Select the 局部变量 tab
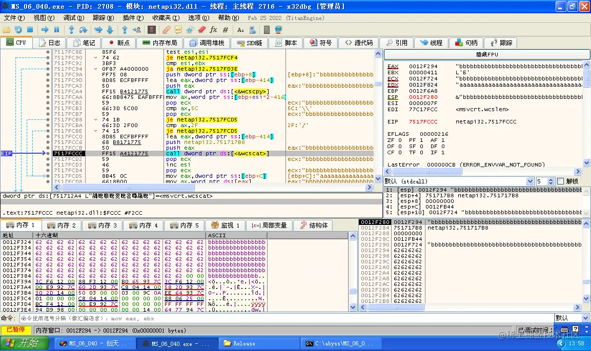Image resolution: width=591 pixels, height=351 pixels. click(x=270, y=225)
